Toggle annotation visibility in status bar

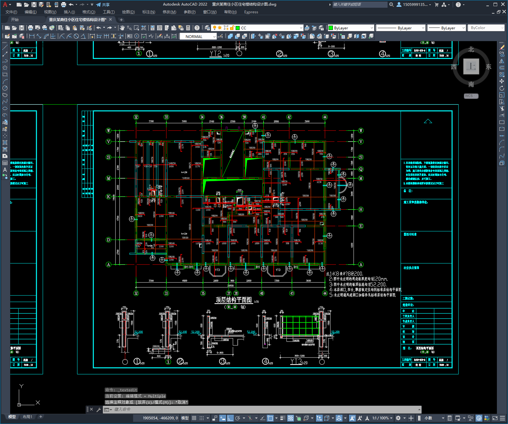[x=352, y=418]
